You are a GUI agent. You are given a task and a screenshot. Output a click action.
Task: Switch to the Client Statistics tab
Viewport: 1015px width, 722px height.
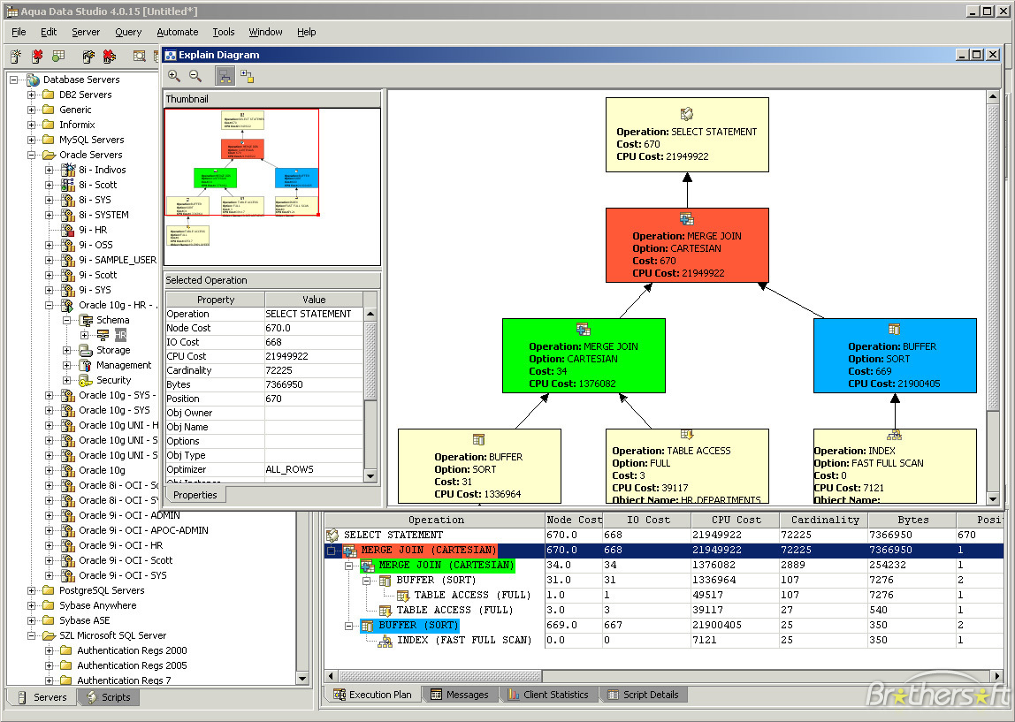point(549,695)
